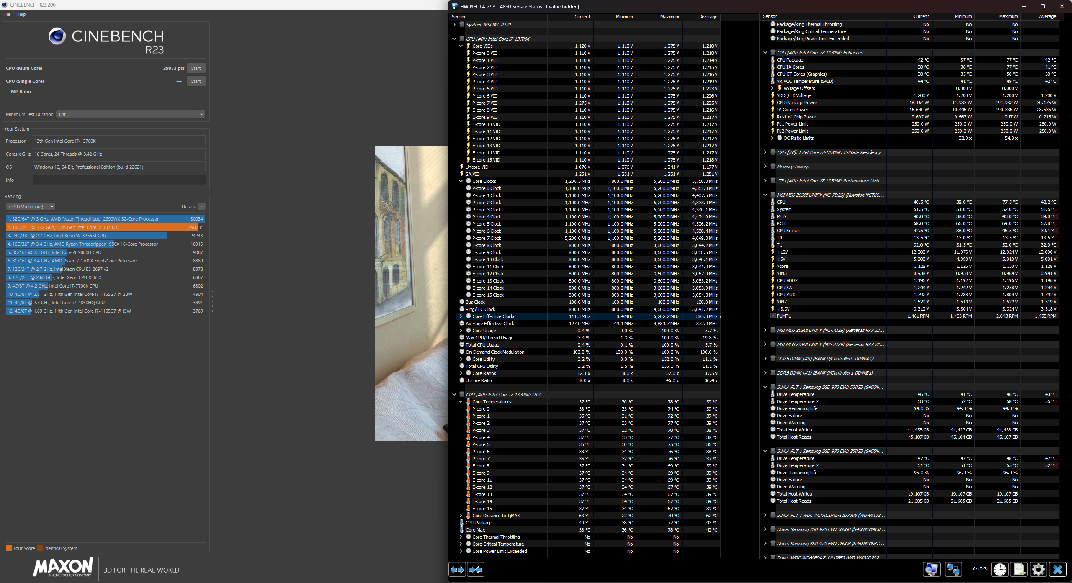Click HWiNFO shrink-columns arrows icon
Viewport: 1072px width, 583px height.
click(475, 569)
